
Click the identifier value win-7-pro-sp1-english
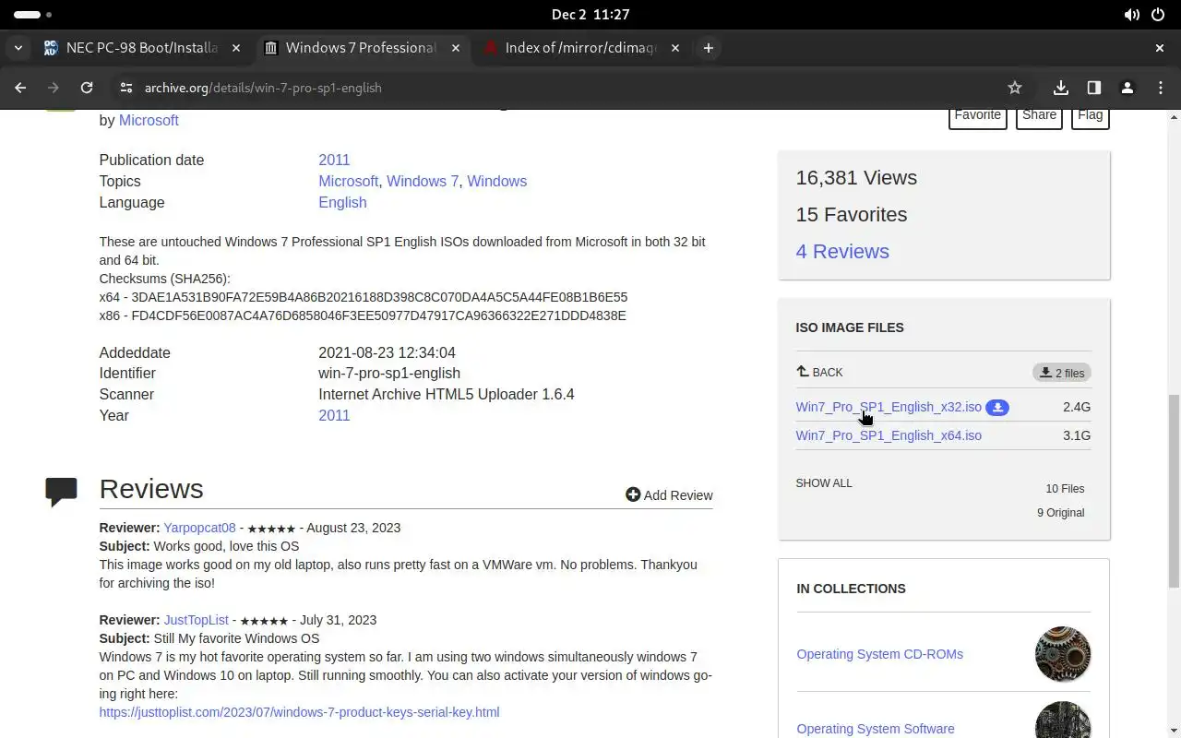point(389,373)
